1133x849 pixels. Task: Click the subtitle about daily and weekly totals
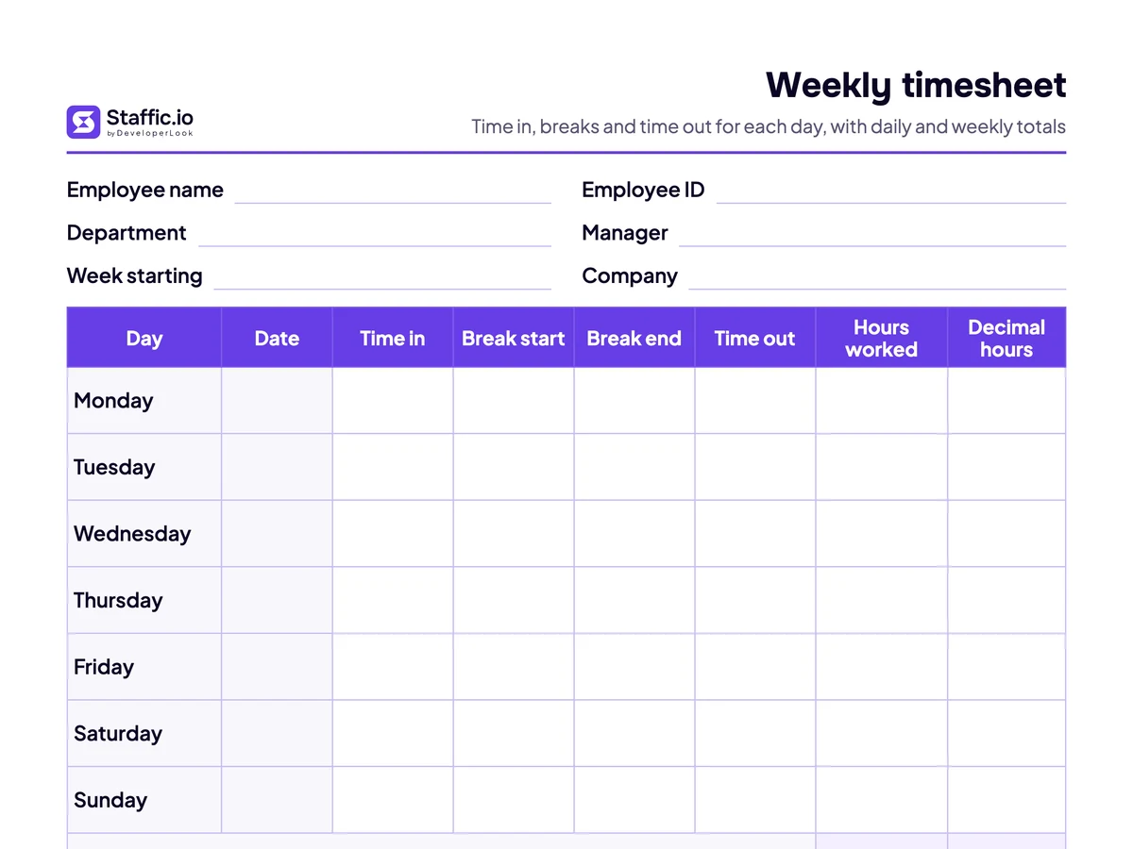coord(769,126)
